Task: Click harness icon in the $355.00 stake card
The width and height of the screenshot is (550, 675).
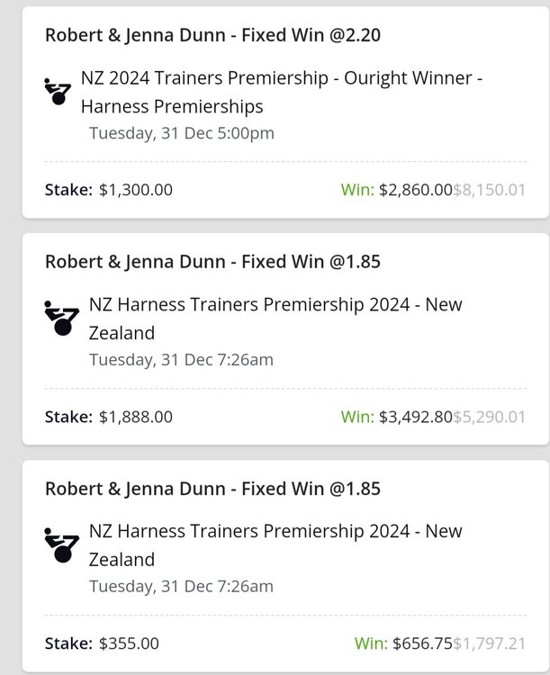Action: (x=59, y=544)
